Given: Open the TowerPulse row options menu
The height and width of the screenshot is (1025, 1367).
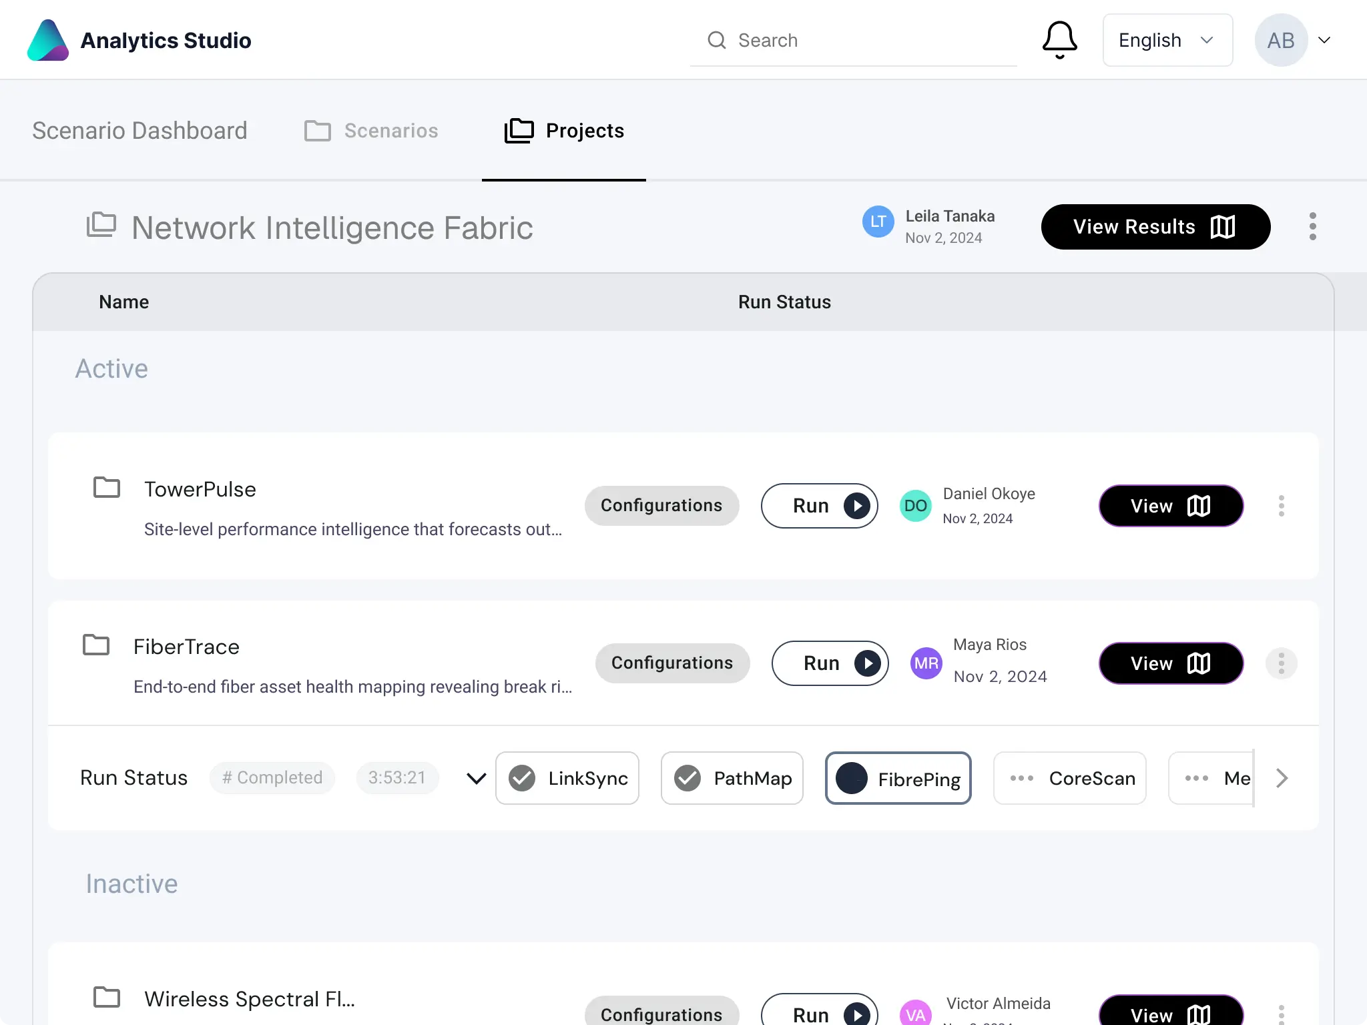Looking at the screenshot, I should tap(1281, 506).
